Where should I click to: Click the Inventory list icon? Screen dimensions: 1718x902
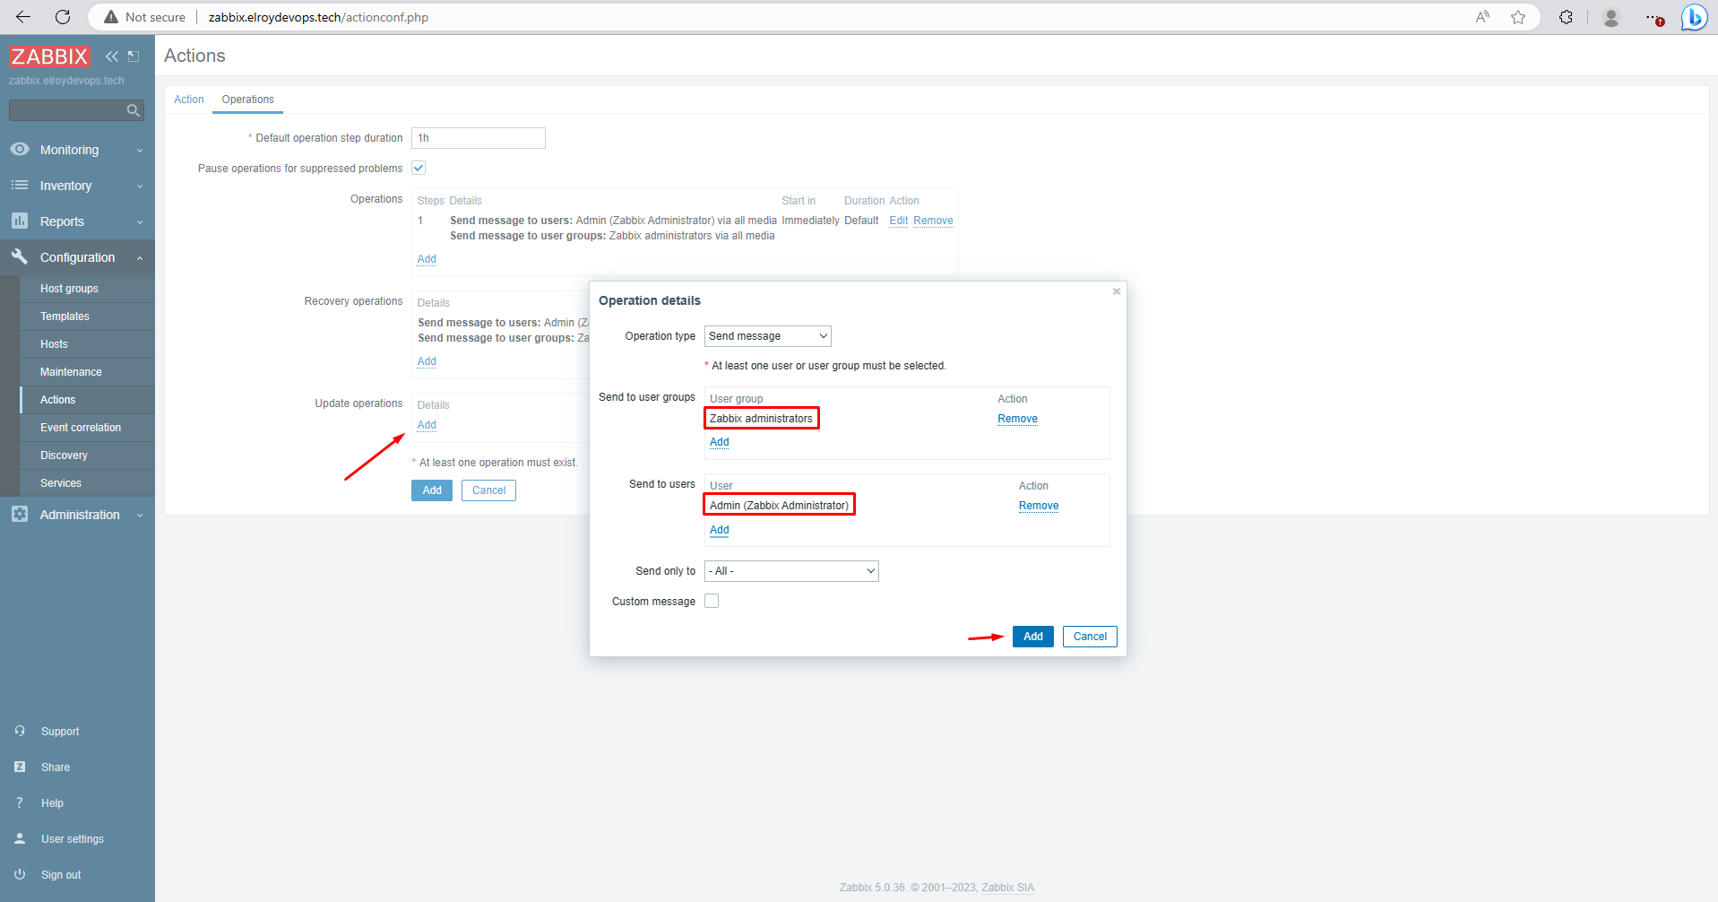[x=19, y=185]
